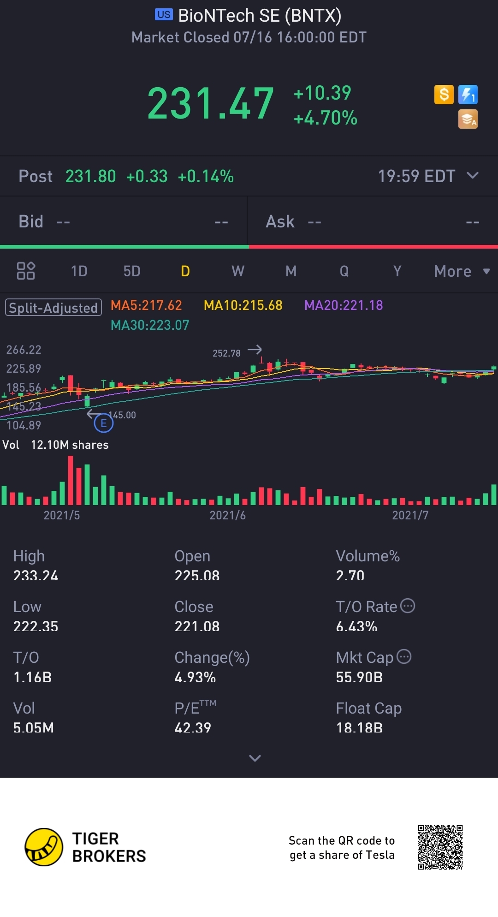This screenshot has width=498, height=917.
Task: Tap the 145.00 chart low label
Action: point(122,415)
